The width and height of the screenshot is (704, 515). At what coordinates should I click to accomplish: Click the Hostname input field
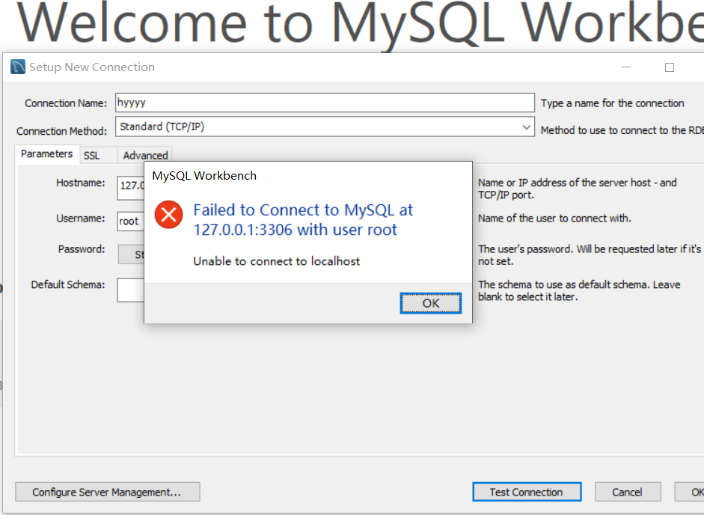[131, 188]
